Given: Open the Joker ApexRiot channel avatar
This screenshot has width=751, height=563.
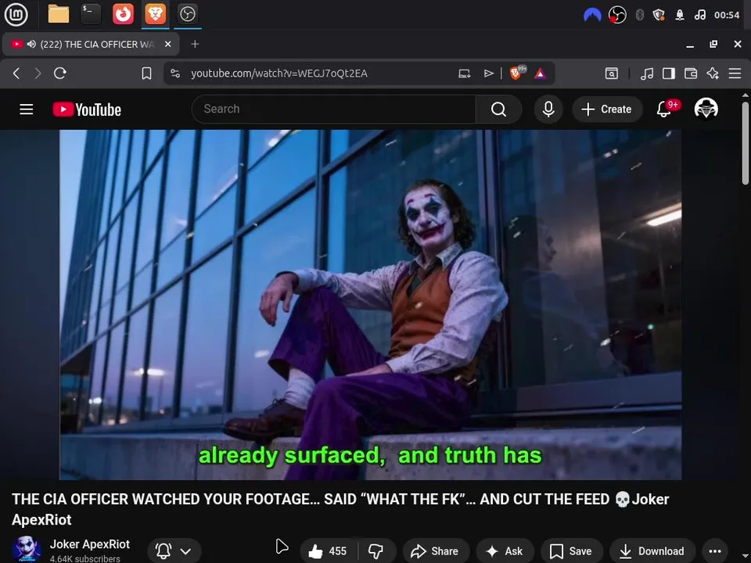Looking at the screenshot, I should tap(27, 549).
